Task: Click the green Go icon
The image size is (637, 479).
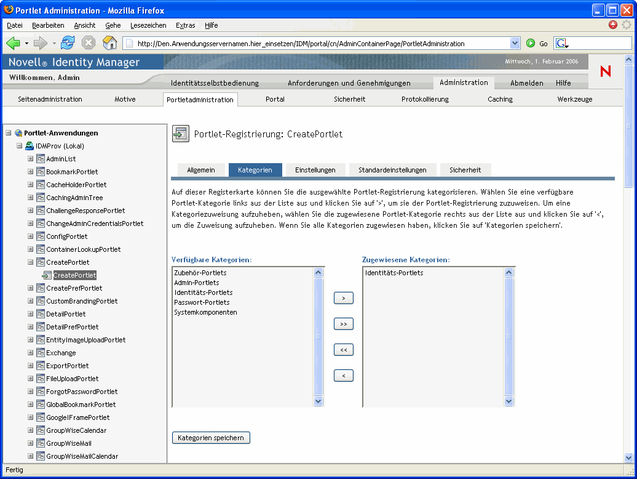Action: point(531,43)
